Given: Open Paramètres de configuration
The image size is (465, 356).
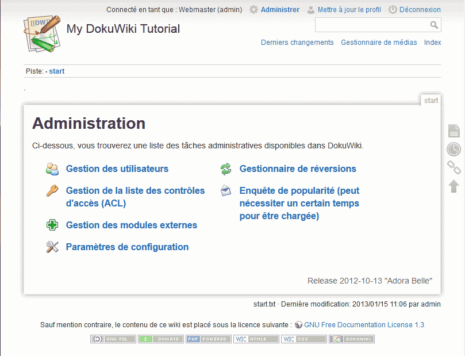Looking at the screenshot, I should (127, 247).
